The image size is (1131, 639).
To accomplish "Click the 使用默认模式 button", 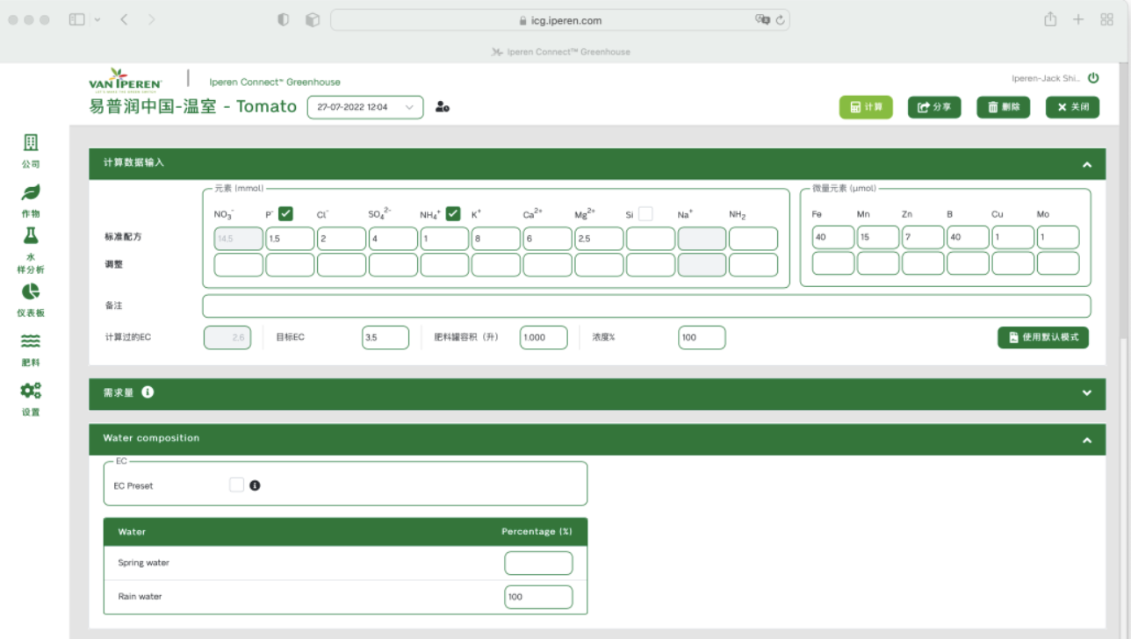I will (1042, 337).
